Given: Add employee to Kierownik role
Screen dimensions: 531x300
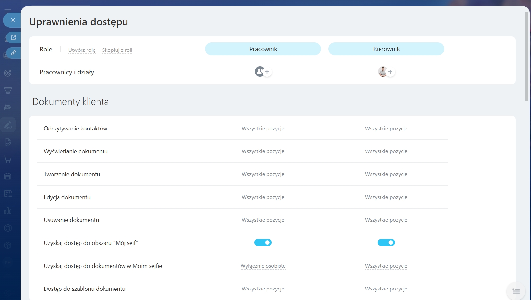Looking at the screenshot, I should [390, 72].
